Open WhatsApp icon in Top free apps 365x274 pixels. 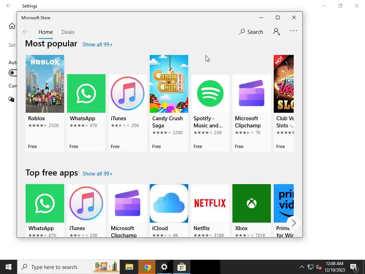pyautogui.click(x=45, y=203)
